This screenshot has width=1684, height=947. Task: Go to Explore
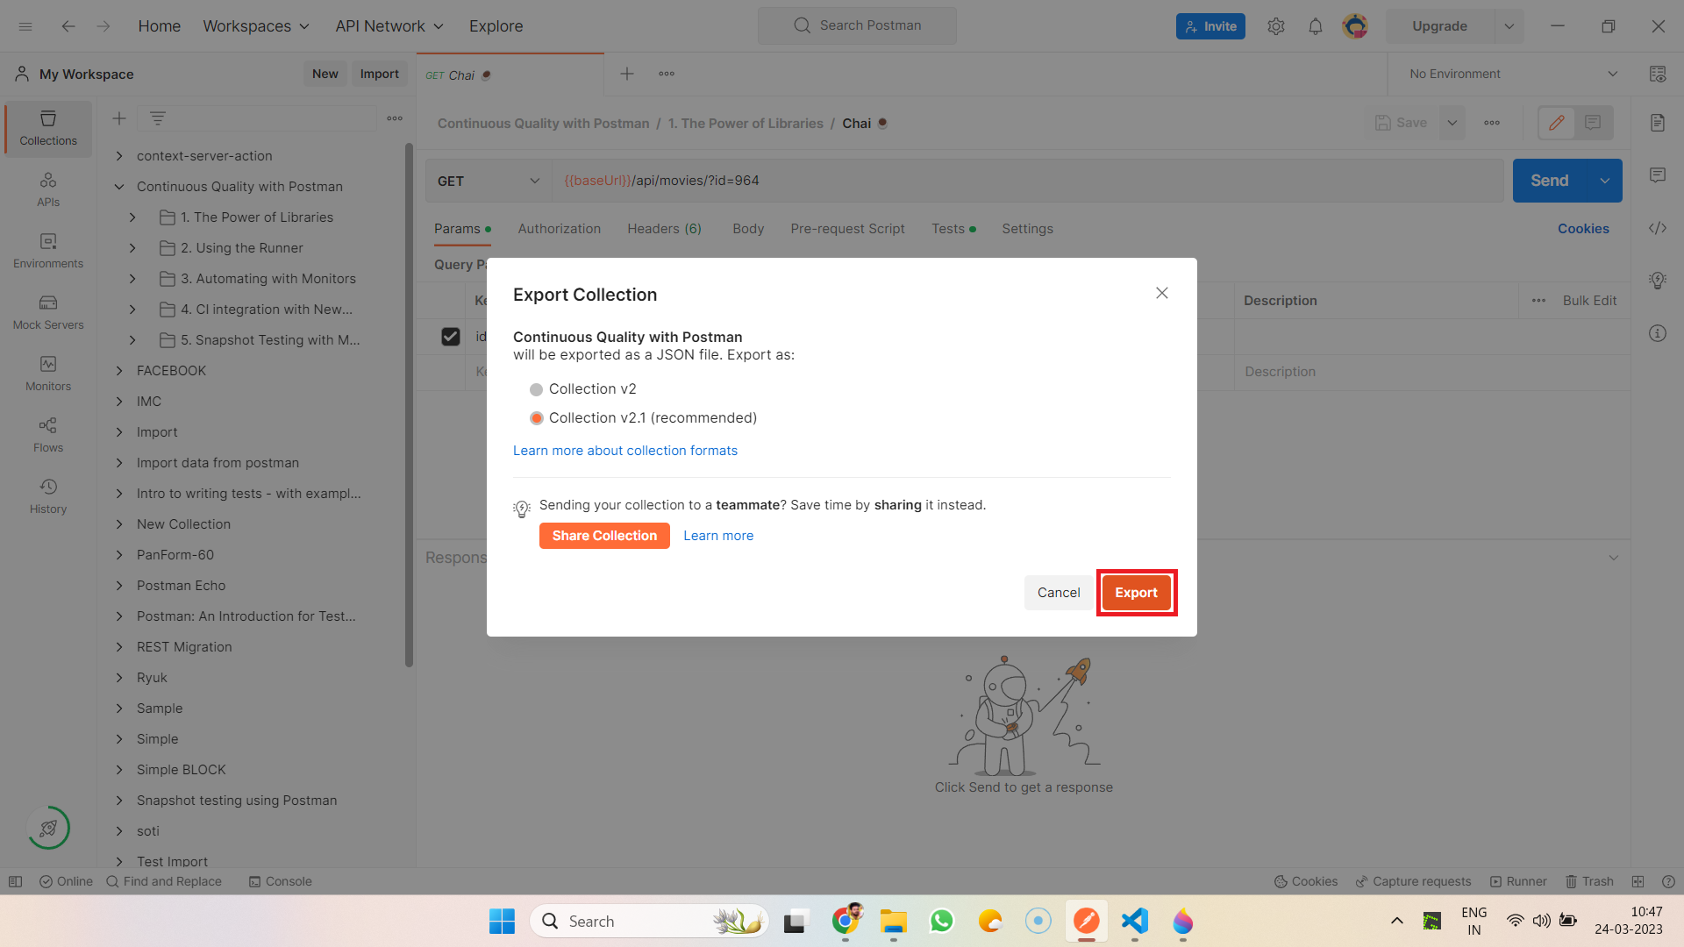click(496, 26)
